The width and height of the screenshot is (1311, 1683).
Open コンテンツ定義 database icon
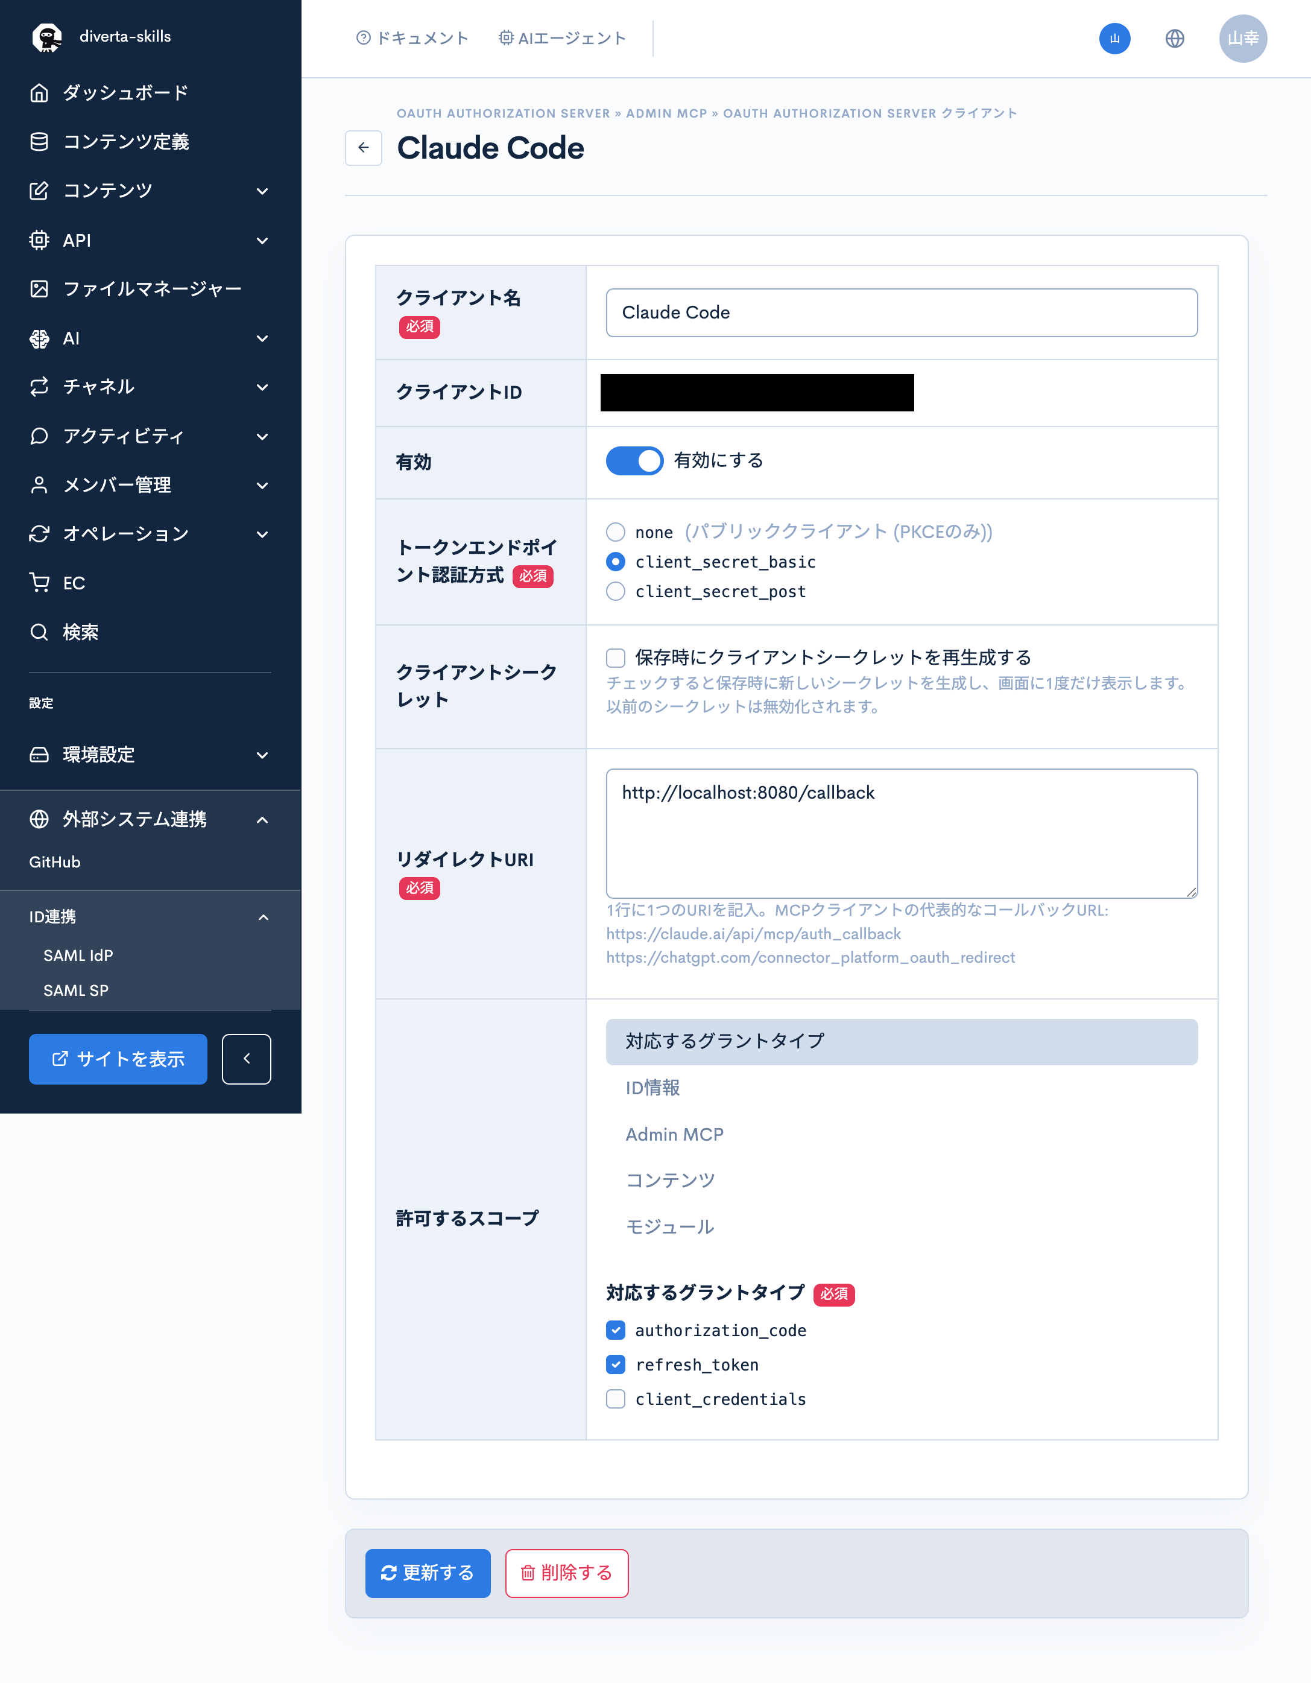click(39, 142)
